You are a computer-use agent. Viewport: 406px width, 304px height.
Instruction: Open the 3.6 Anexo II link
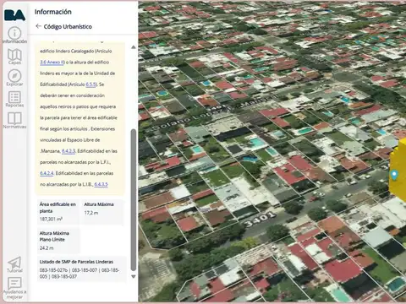[52, 62]
